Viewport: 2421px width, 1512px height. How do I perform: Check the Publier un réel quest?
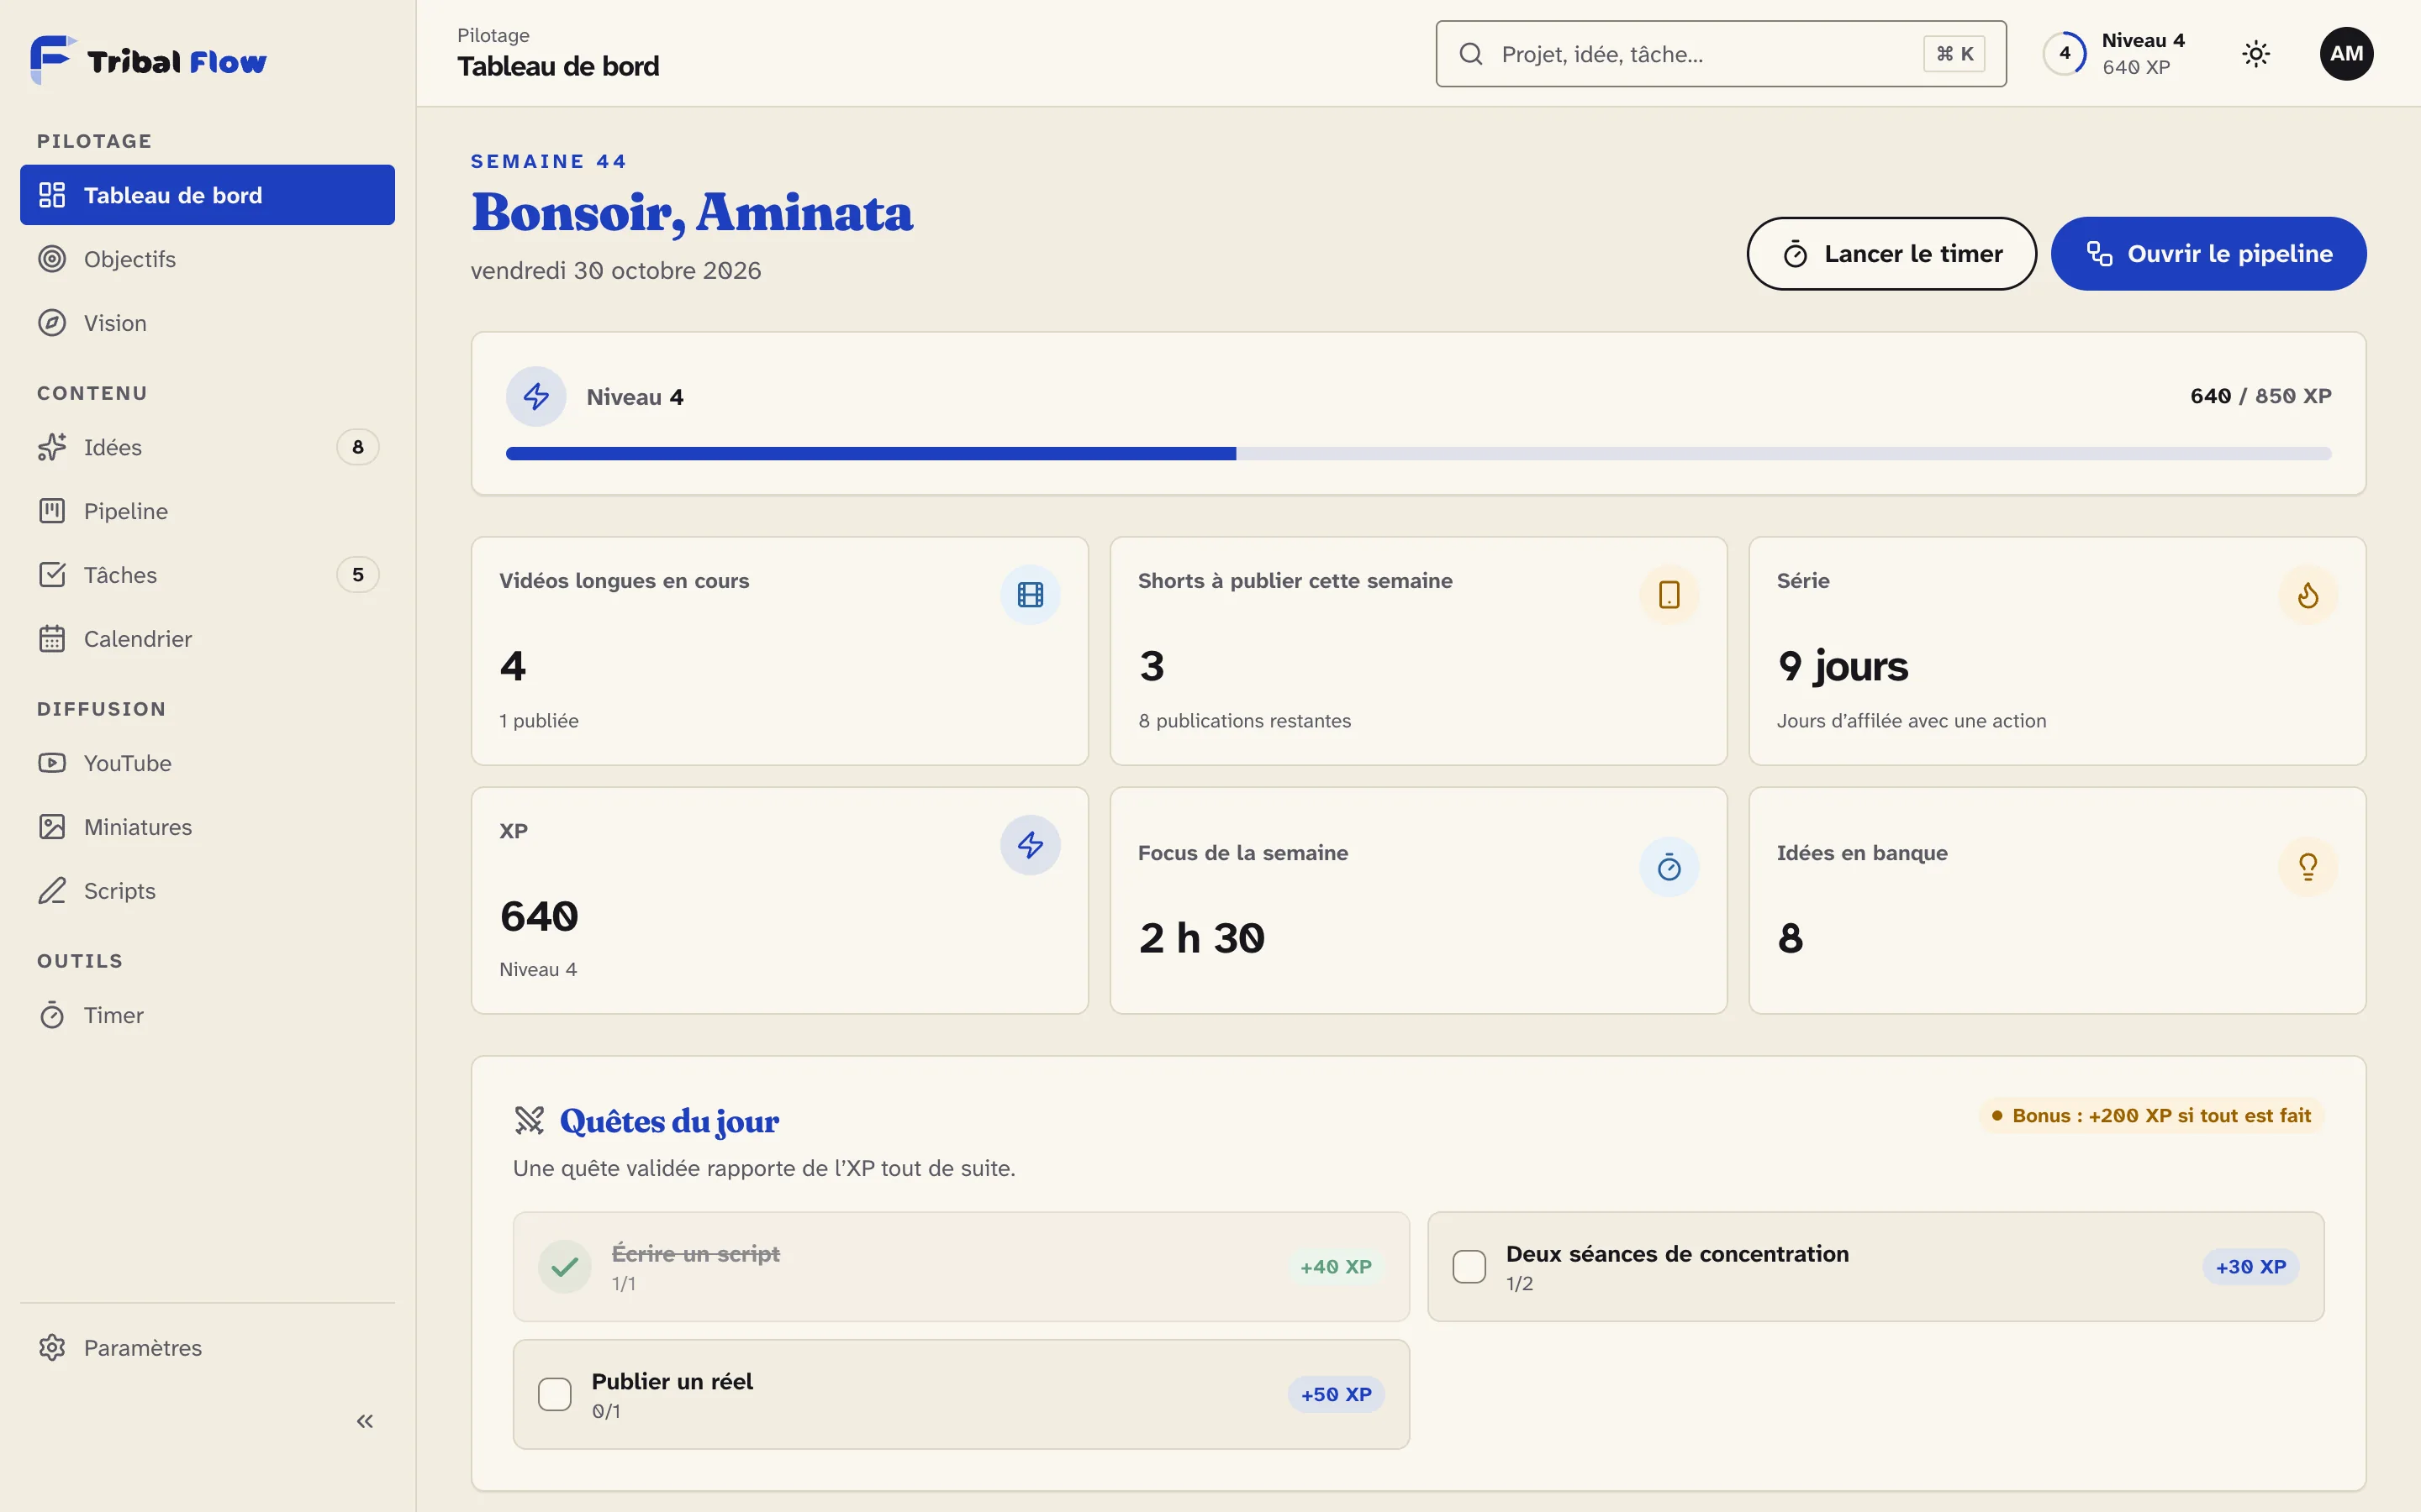[x=554, y=1394]
